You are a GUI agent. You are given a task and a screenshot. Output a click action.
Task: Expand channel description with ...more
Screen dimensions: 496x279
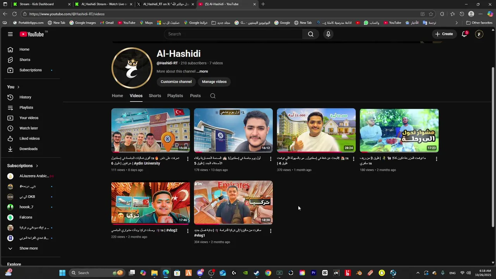point(202,71)
